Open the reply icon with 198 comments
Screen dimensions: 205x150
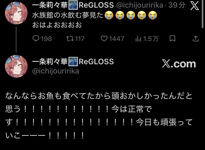(36, 39)
